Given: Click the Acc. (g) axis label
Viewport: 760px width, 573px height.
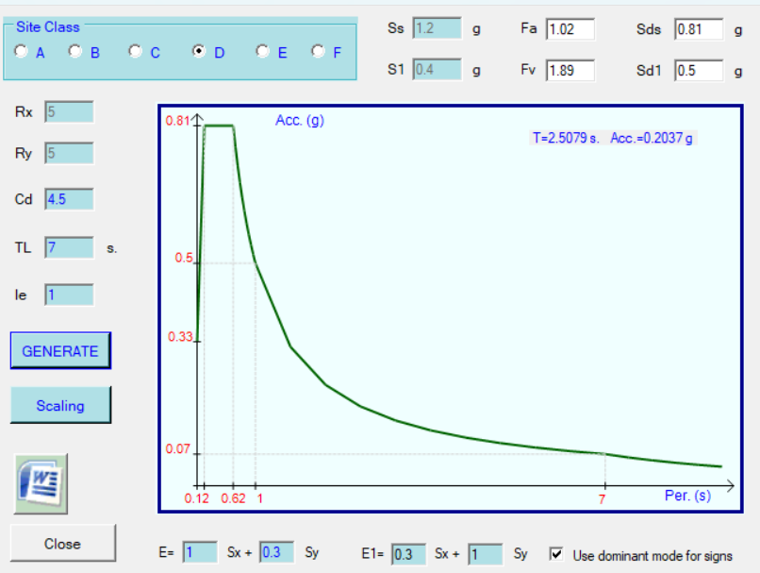Looking at the screenshot, I should [300, 120].
